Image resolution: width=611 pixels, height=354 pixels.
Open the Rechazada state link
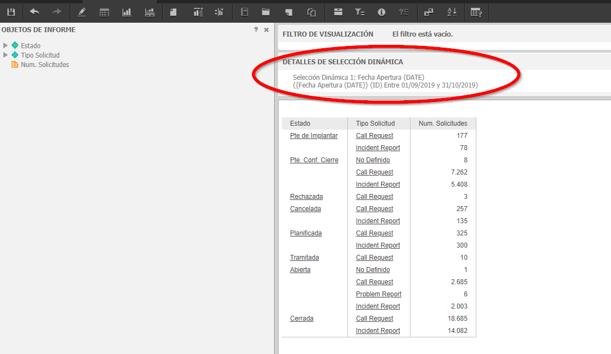(306, 197)
